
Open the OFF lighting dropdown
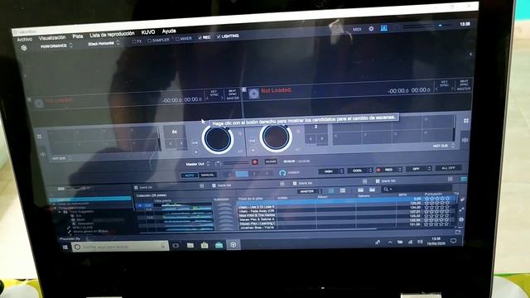point(419,169)
